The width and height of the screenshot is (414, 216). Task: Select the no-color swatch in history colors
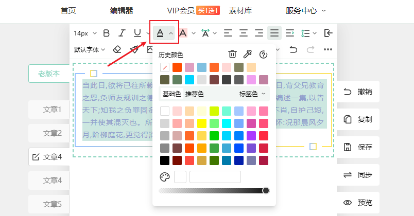point(165,67)
